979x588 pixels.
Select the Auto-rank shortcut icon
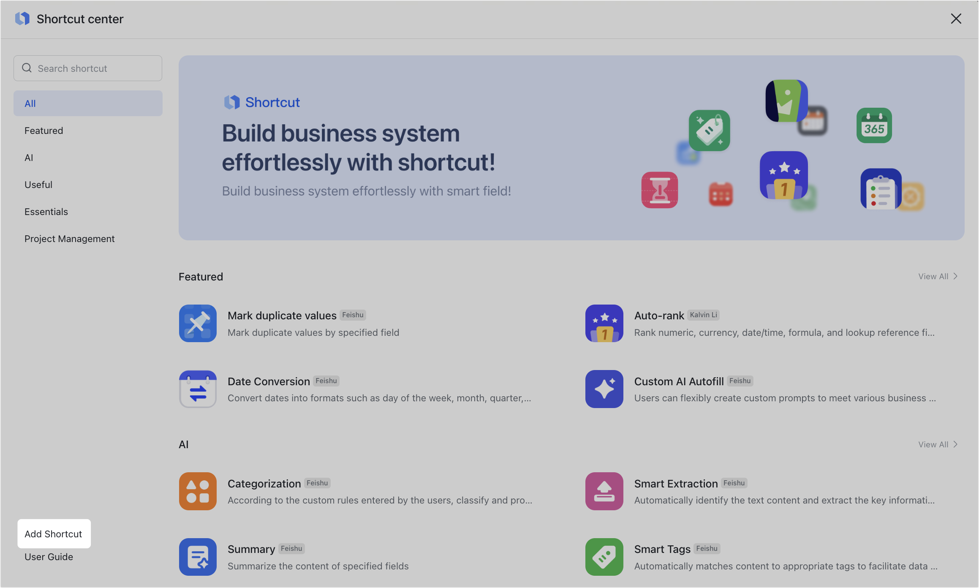[604, 323]
